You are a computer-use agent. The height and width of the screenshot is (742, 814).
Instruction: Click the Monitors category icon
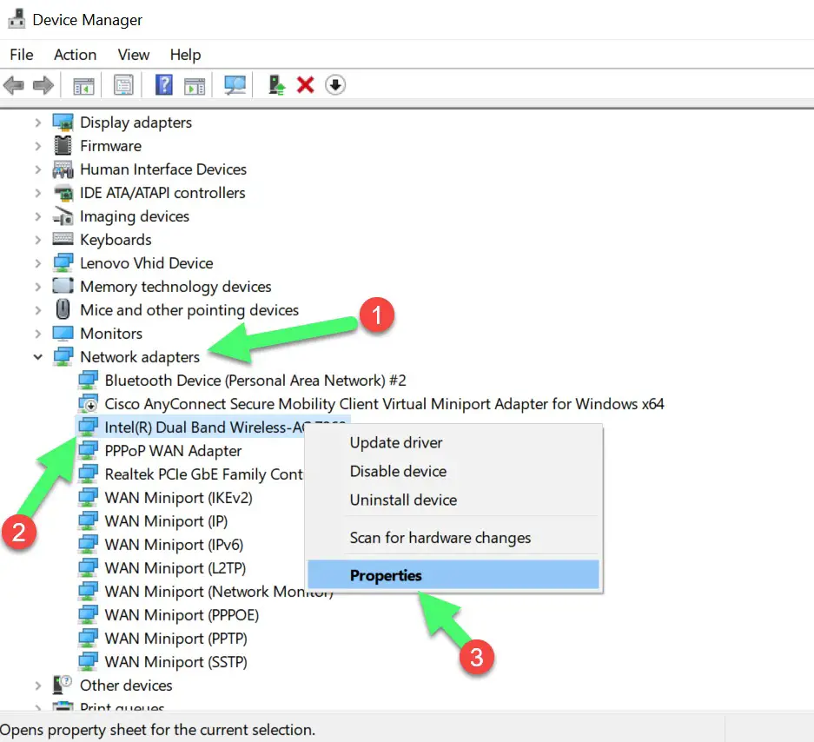[63, 334]
